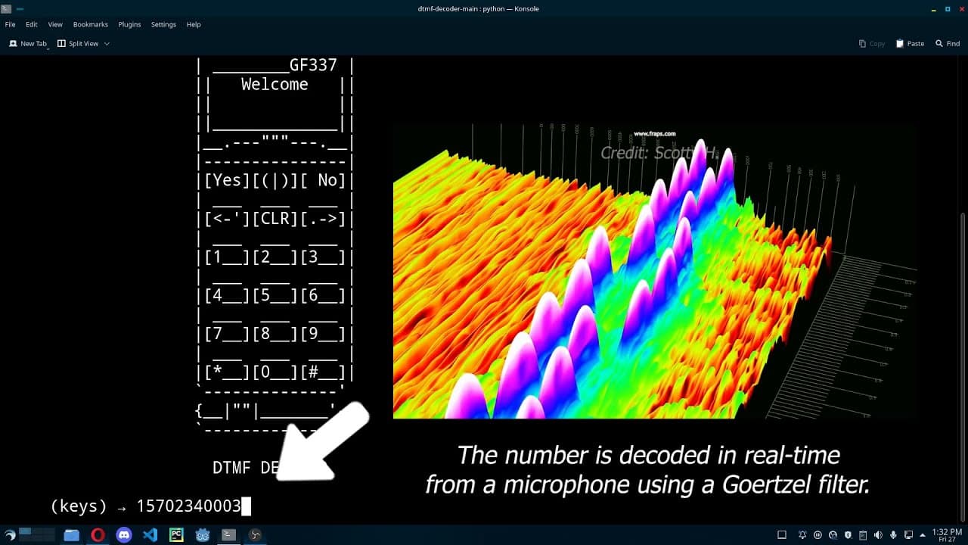Click the [2__] key in ASCII phone
Image resolution: width=968 pixels, height=545 pixels.
click(x=275, y=257)
